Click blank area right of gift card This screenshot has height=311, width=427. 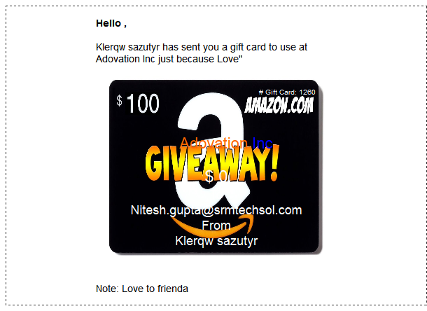pyautogui.click(x=373, y=166)
